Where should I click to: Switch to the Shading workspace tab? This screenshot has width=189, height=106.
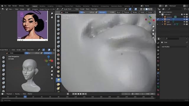tap(78, 6)
